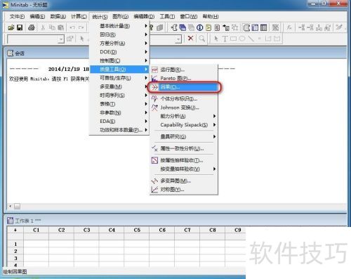The width and height of the screenshot is (351, 279).
Task: Select the ellipse drawing tool
Action: tap(242, 39)
